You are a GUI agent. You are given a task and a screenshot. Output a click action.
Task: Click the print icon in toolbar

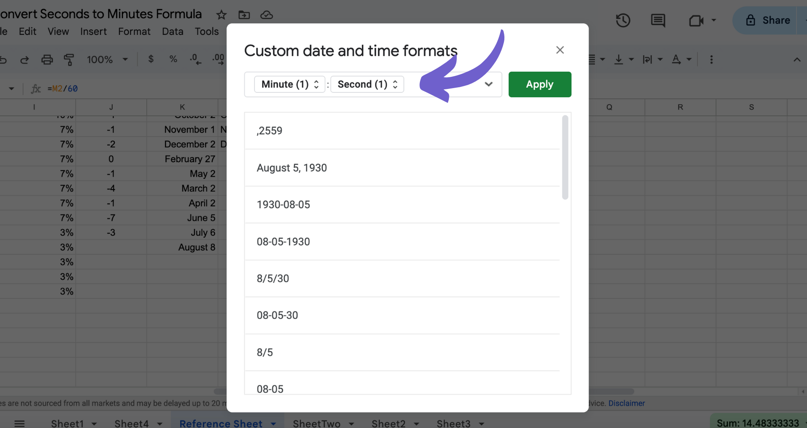point(47,60)
